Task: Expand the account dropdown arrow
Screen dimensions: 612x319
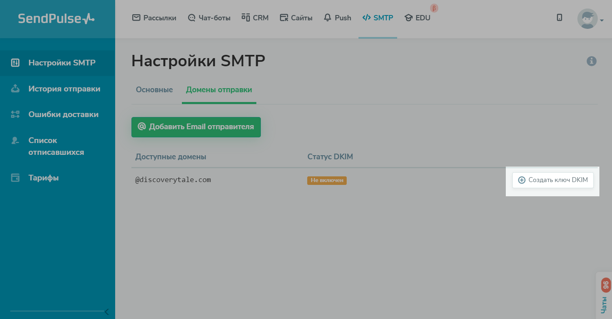Action: [x=601, y=20]
